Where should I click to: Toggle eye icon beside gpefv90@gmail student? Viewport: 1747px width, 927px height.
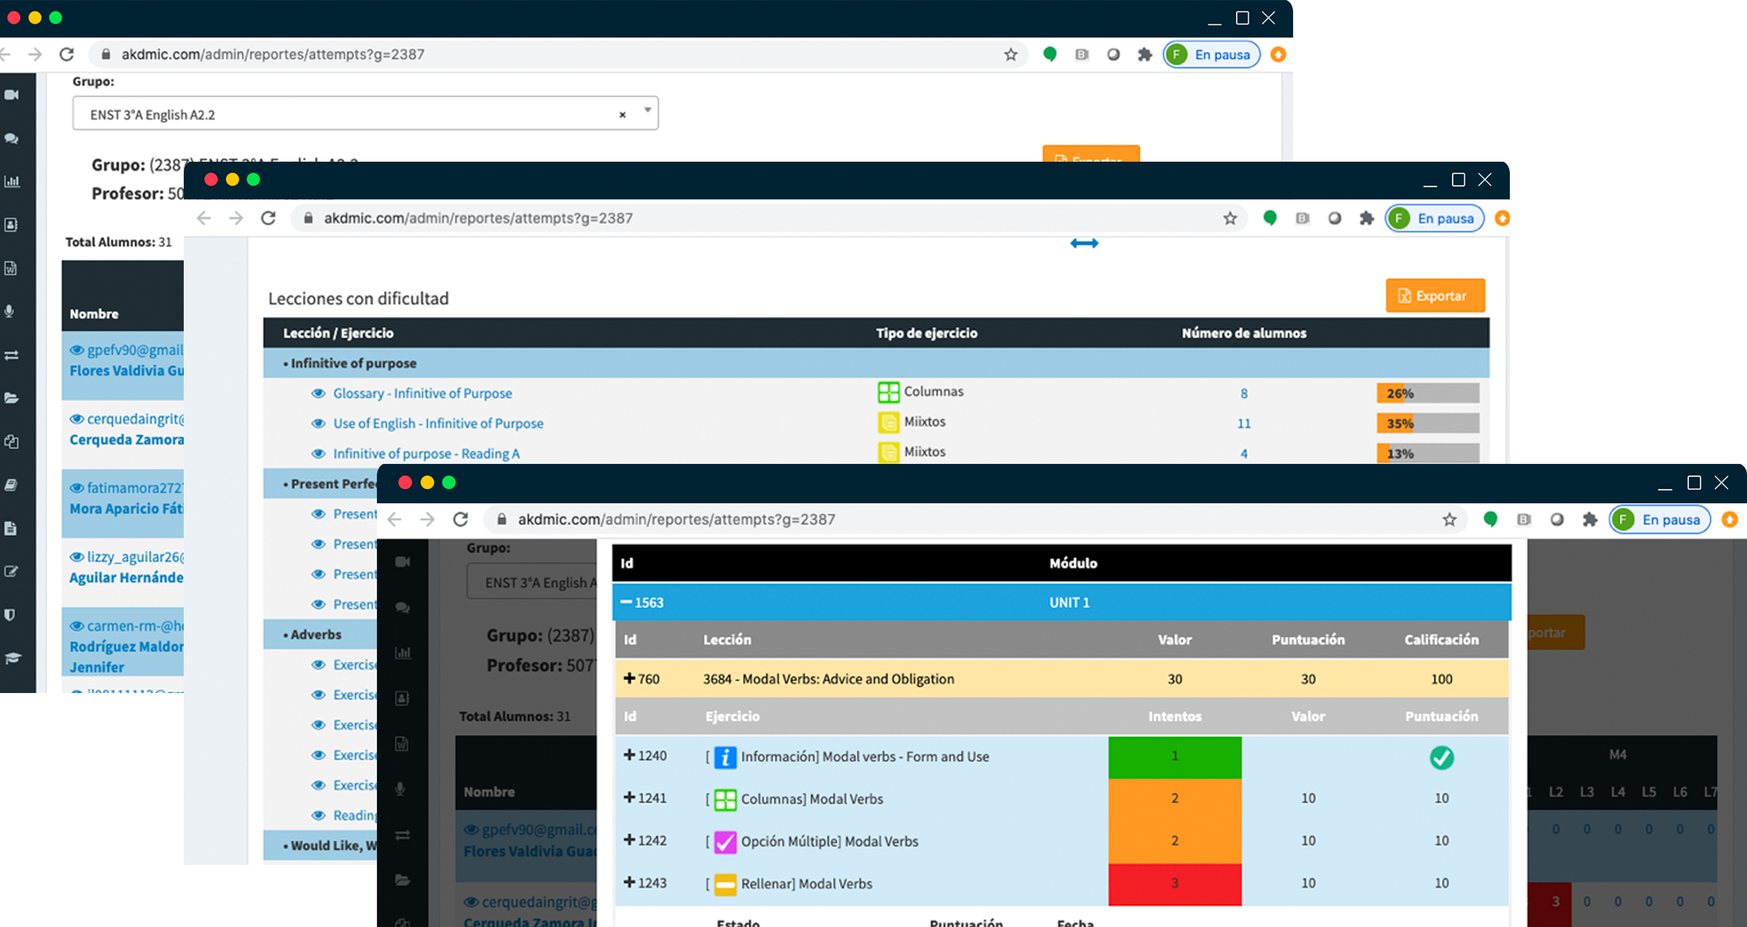click(76, 350)
